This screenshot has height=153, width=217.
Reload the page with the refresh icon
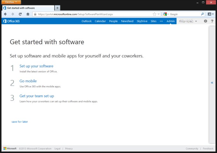click(20, 14)
